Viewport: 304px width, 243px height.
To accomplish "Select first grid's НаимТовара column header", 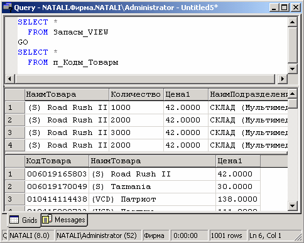I will (67, 94).
